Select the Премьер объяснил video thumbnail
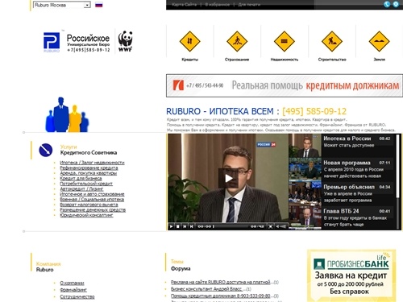This screenshot has height=302, width=403. tap(305, 194)
